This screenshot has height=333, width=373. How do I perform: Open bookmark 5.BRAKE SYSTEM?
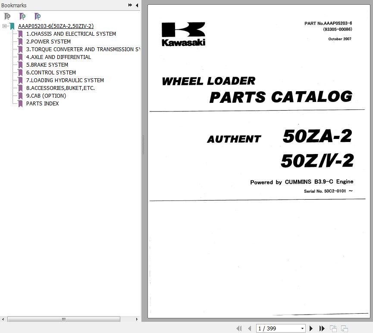pos(47,65)
